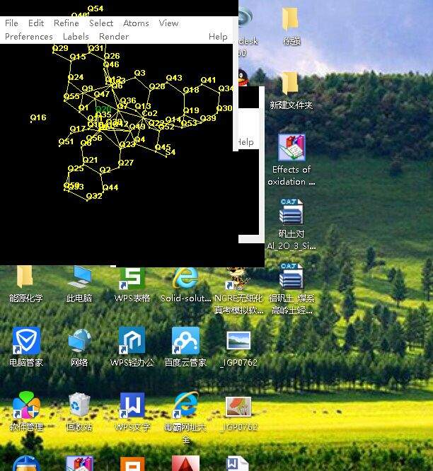Viewport: 433px width, 471px height.
Task: Select the Q39 peak label
Action: [208, 118]
